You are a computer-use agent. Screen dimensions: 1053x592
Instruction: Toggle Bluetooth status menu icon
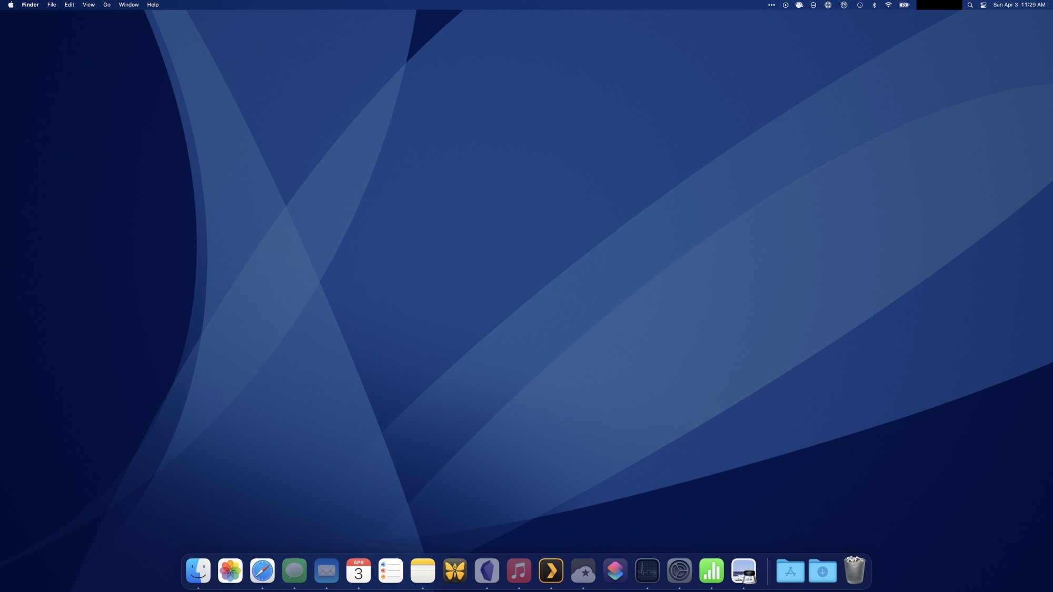874,5
